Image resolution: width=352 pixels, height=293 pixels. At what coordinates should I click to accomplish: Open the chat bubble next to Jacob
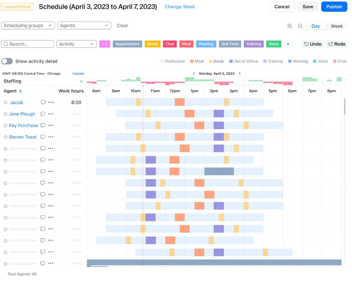click(x=43, y=102)
